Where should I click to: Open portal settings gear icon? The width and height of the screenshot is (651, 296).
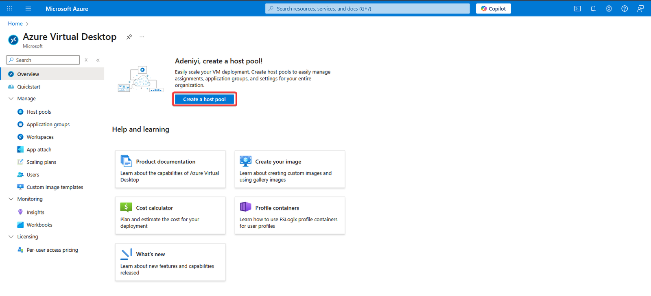pyautogui.click(x=609, y=9)
